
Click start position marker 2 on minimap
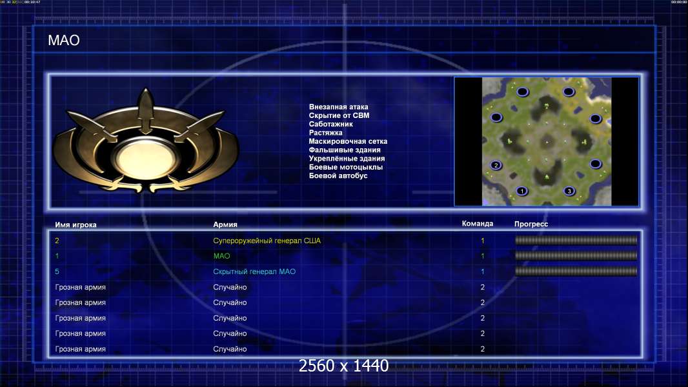click(496, 165)
